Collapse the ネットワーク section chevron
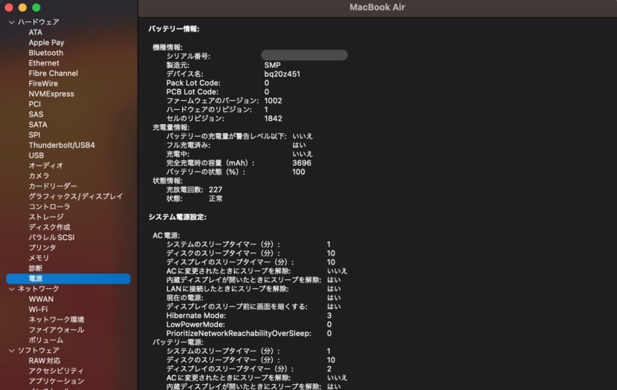 pos(11,289)
